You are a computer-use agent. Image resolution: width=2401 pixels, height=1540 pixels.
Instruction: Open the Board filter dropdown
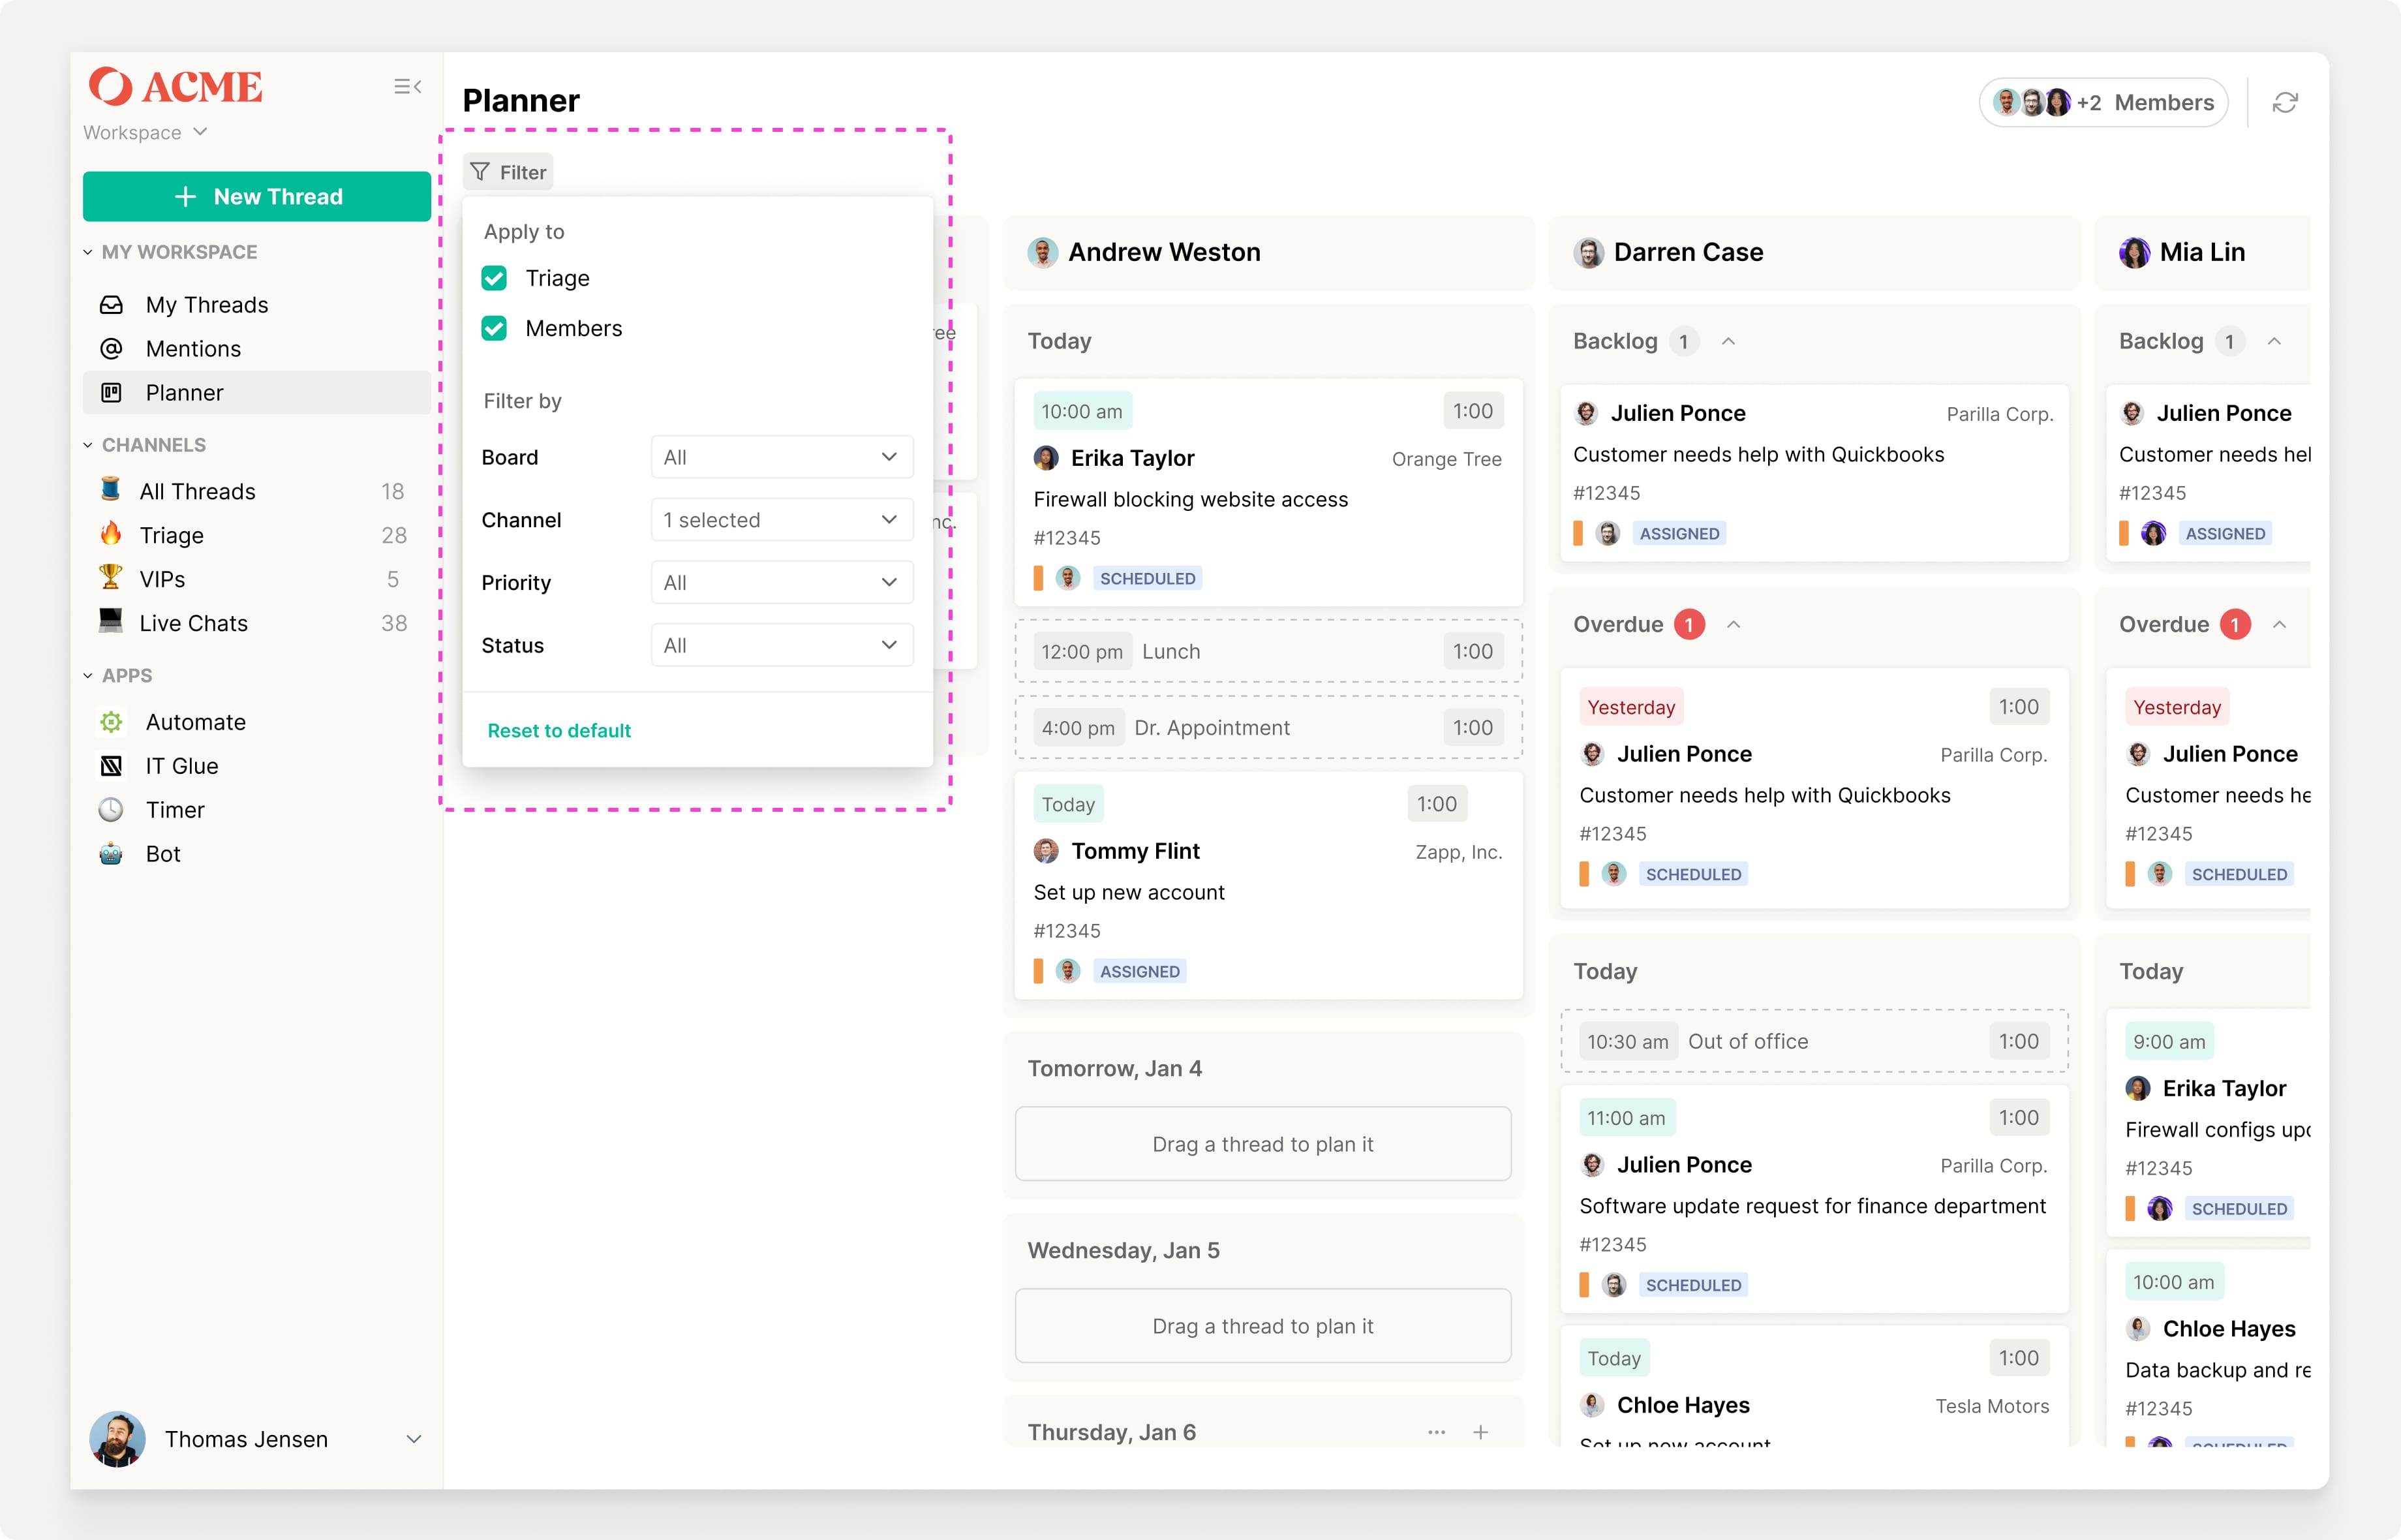(x=781, y=457)
